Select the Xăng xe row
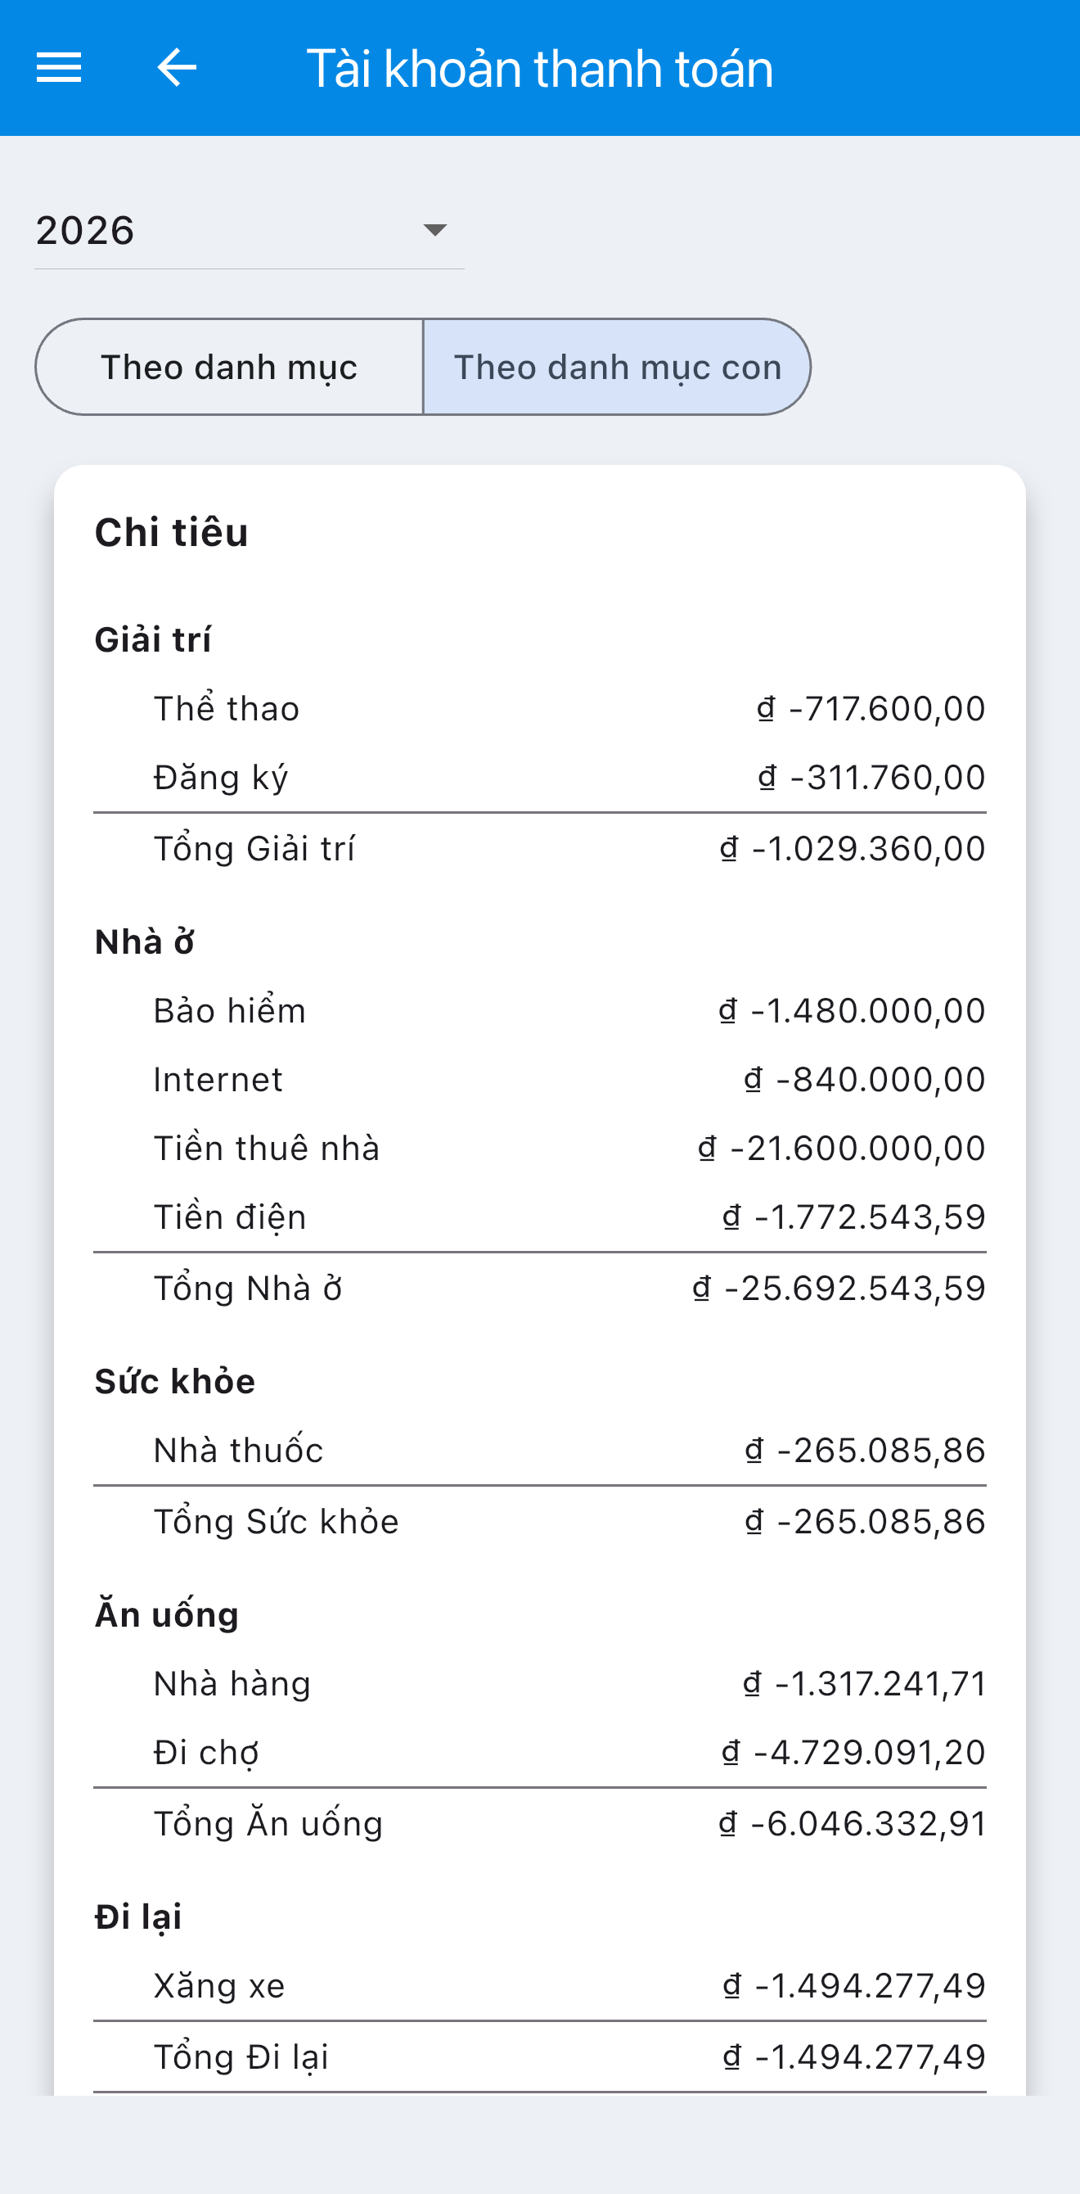This screenshot has width=1080, height=2194. coord(539,1986)
